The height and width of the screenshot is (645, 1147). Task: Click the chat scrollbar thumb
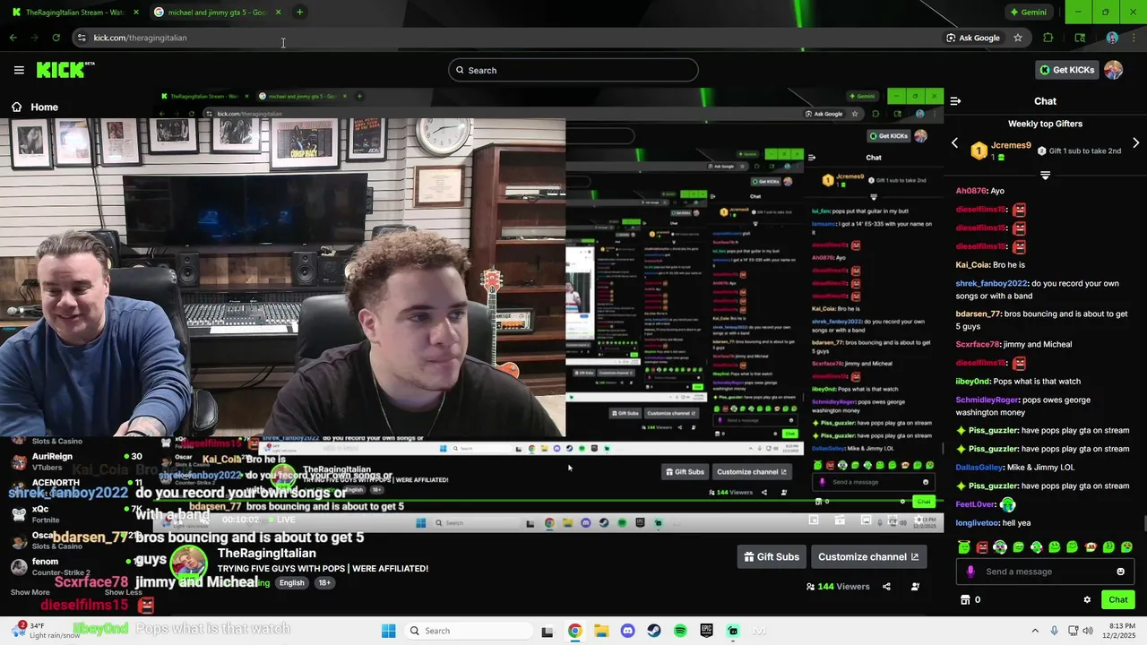click(1143, 524)
